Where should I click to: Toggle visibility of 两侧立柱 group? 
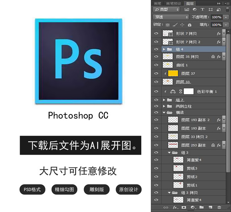tap(156, 106)
